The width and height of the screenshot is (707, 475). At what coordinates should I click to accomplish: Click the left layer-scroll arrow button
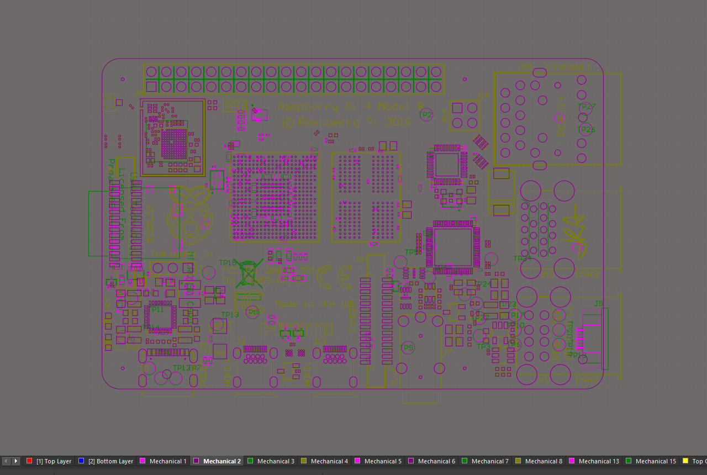(x=6, y=461)
